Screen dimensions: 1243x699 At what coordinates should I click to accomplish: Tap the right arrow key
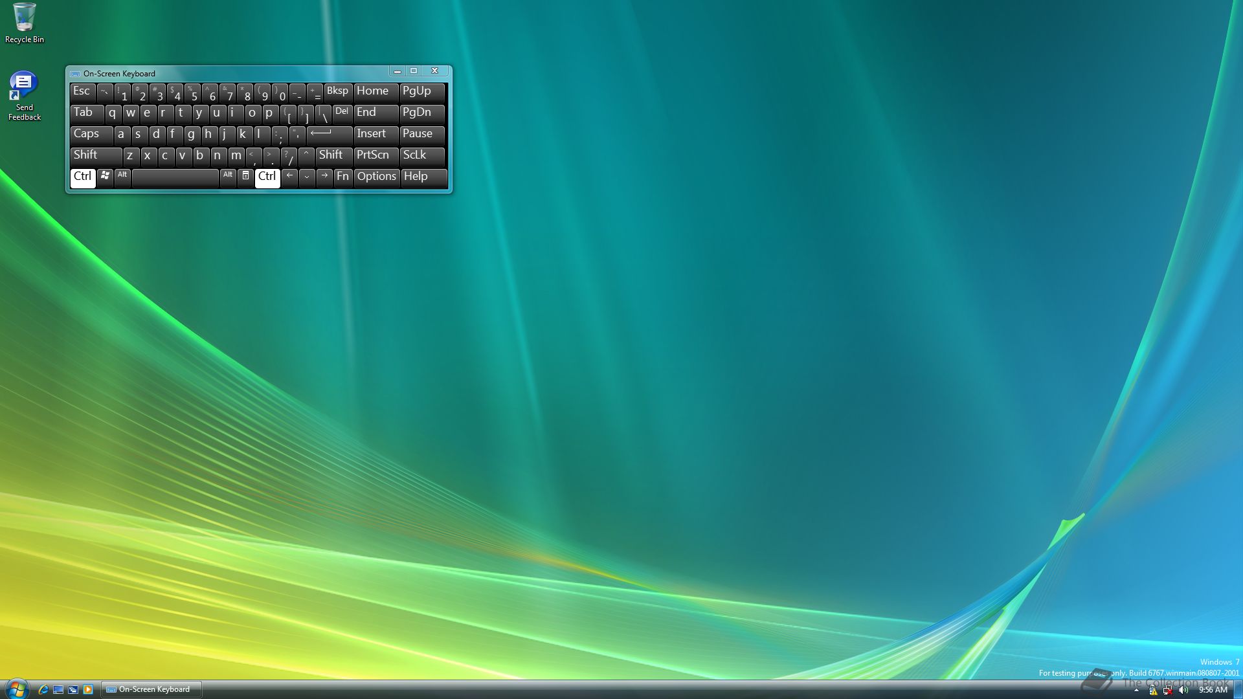[324, 178]
